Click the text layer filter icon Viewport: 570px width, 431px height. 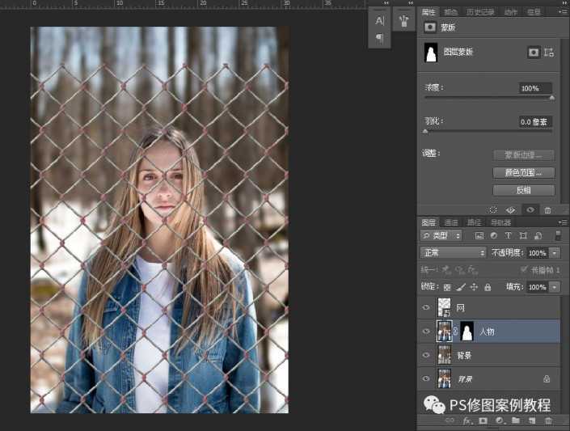click(x=508, y=236)
